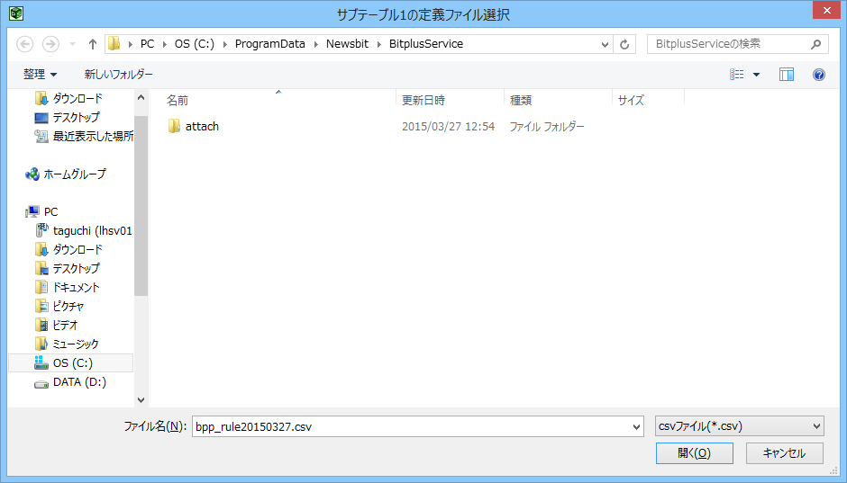
Task: Open the recent locations dropdown arrow
Action: click(x=72, y=44)
